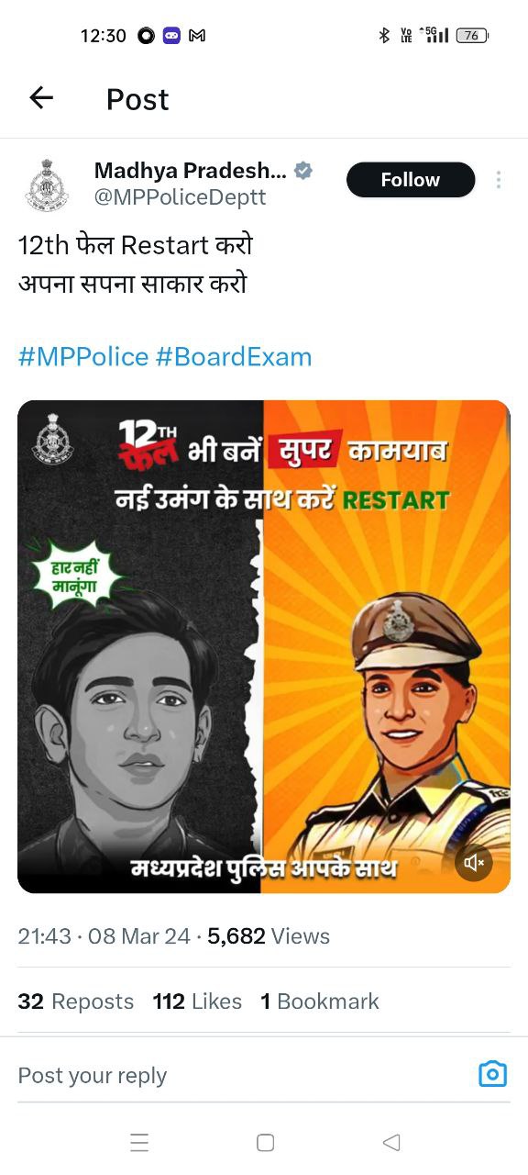Tap the Android back triangle icon

click(x=391, y=1142)
